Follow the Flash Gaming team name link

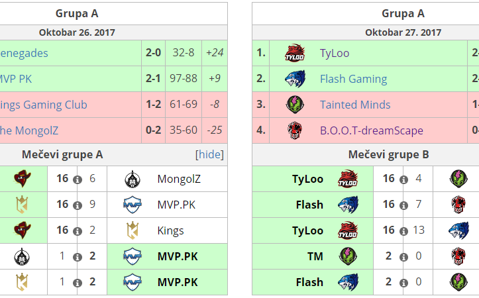[353, 79]
